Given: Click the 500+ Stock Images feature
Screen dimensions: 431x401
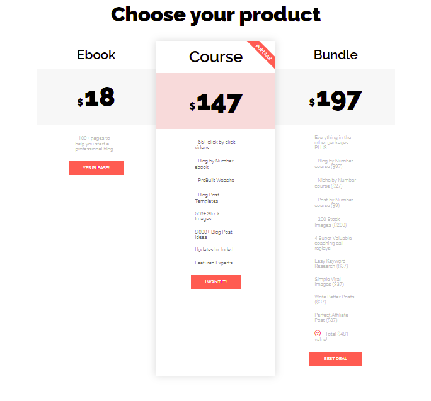Looking at the screenshot, I should coord(207,216).
